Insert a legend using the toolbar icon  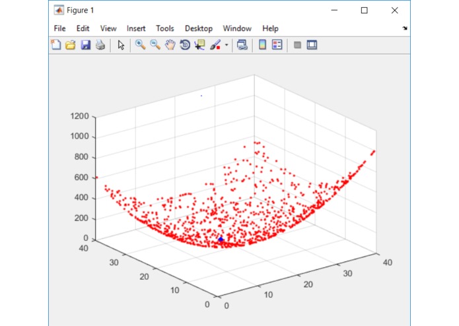[277, 45]
